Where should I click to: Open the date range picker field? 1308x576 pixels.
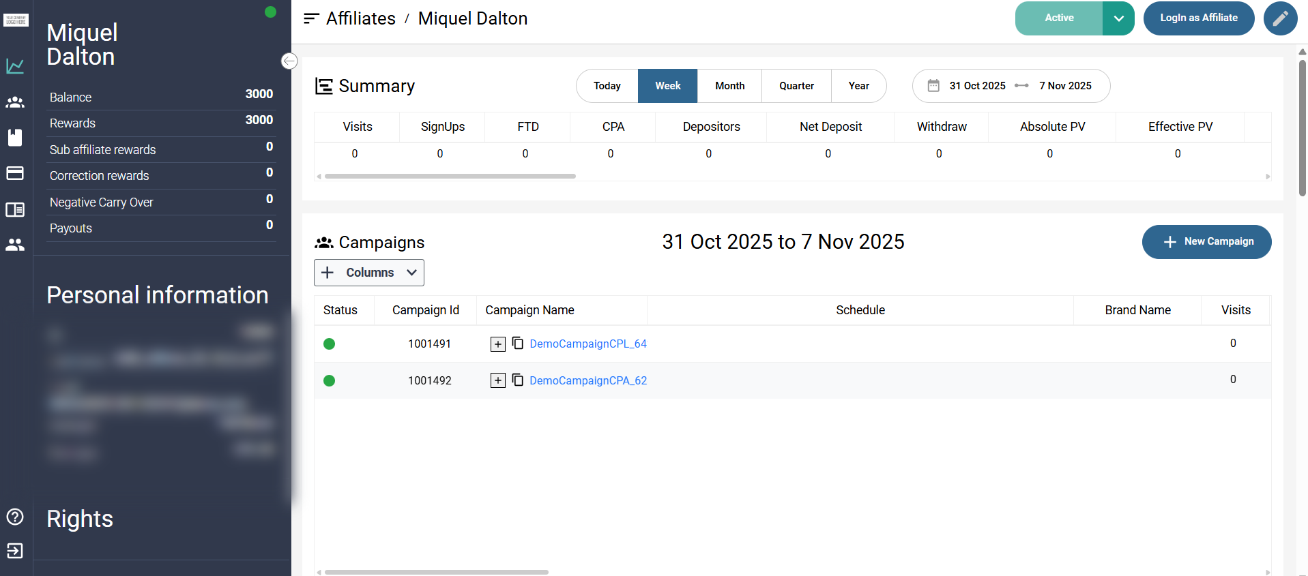click(1011, 86)
